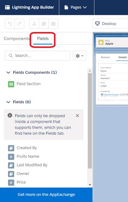Open the Pages dropdown menu

pos(76,7)
